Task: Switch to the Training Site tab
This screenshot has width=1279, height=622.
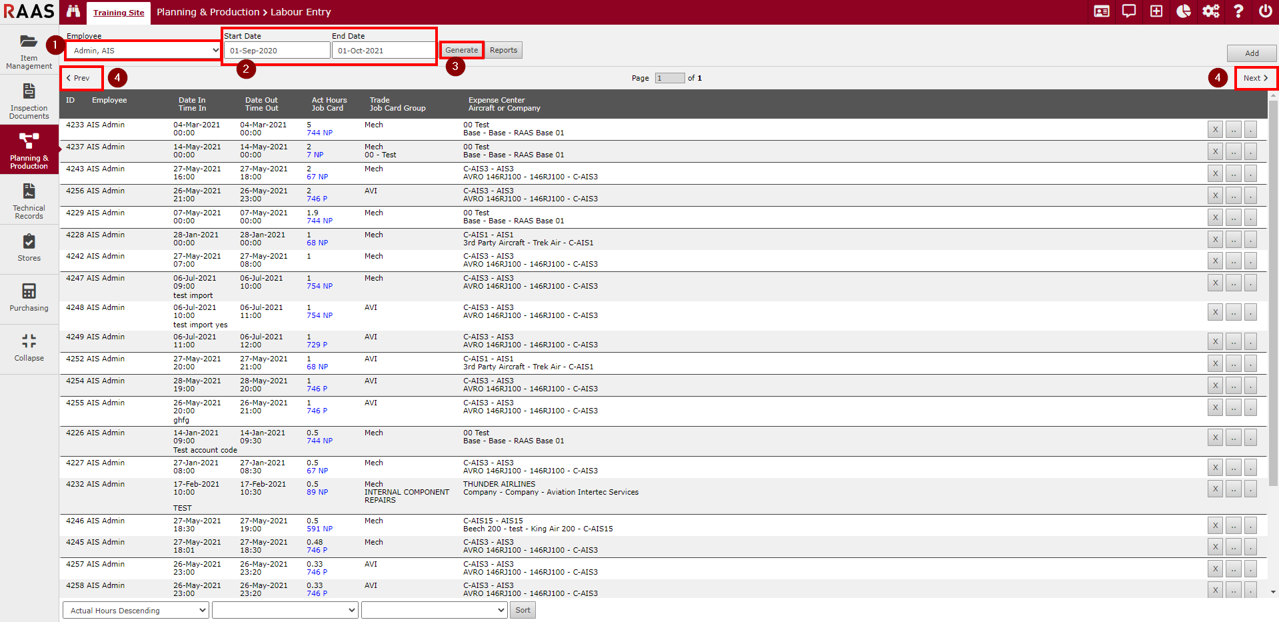Action: point(119,13)
